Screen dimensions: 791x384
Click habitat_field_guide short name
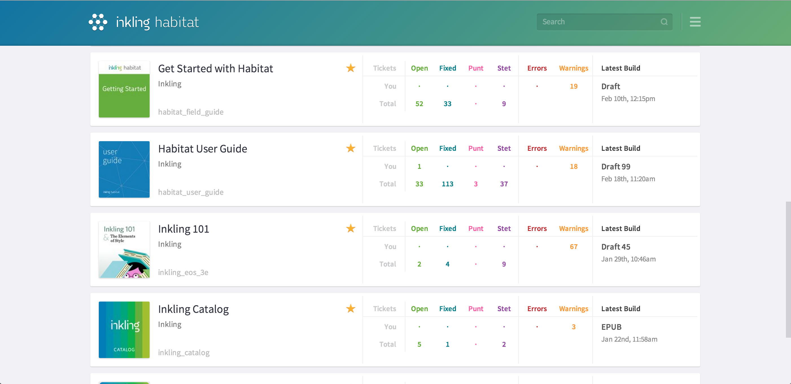[191, 112]
